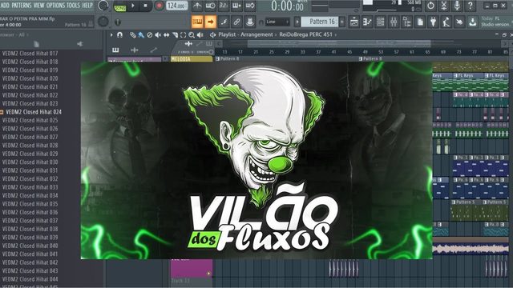Open the ADD menu
The image size is (513, 288).
5,6
